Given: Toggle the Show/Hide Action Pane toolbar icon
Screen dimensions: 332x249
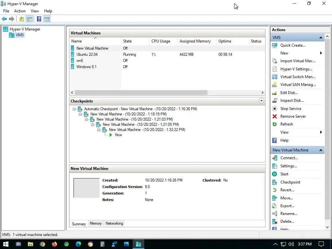Looking at the screenshot, I should click(x=47, y=19).
